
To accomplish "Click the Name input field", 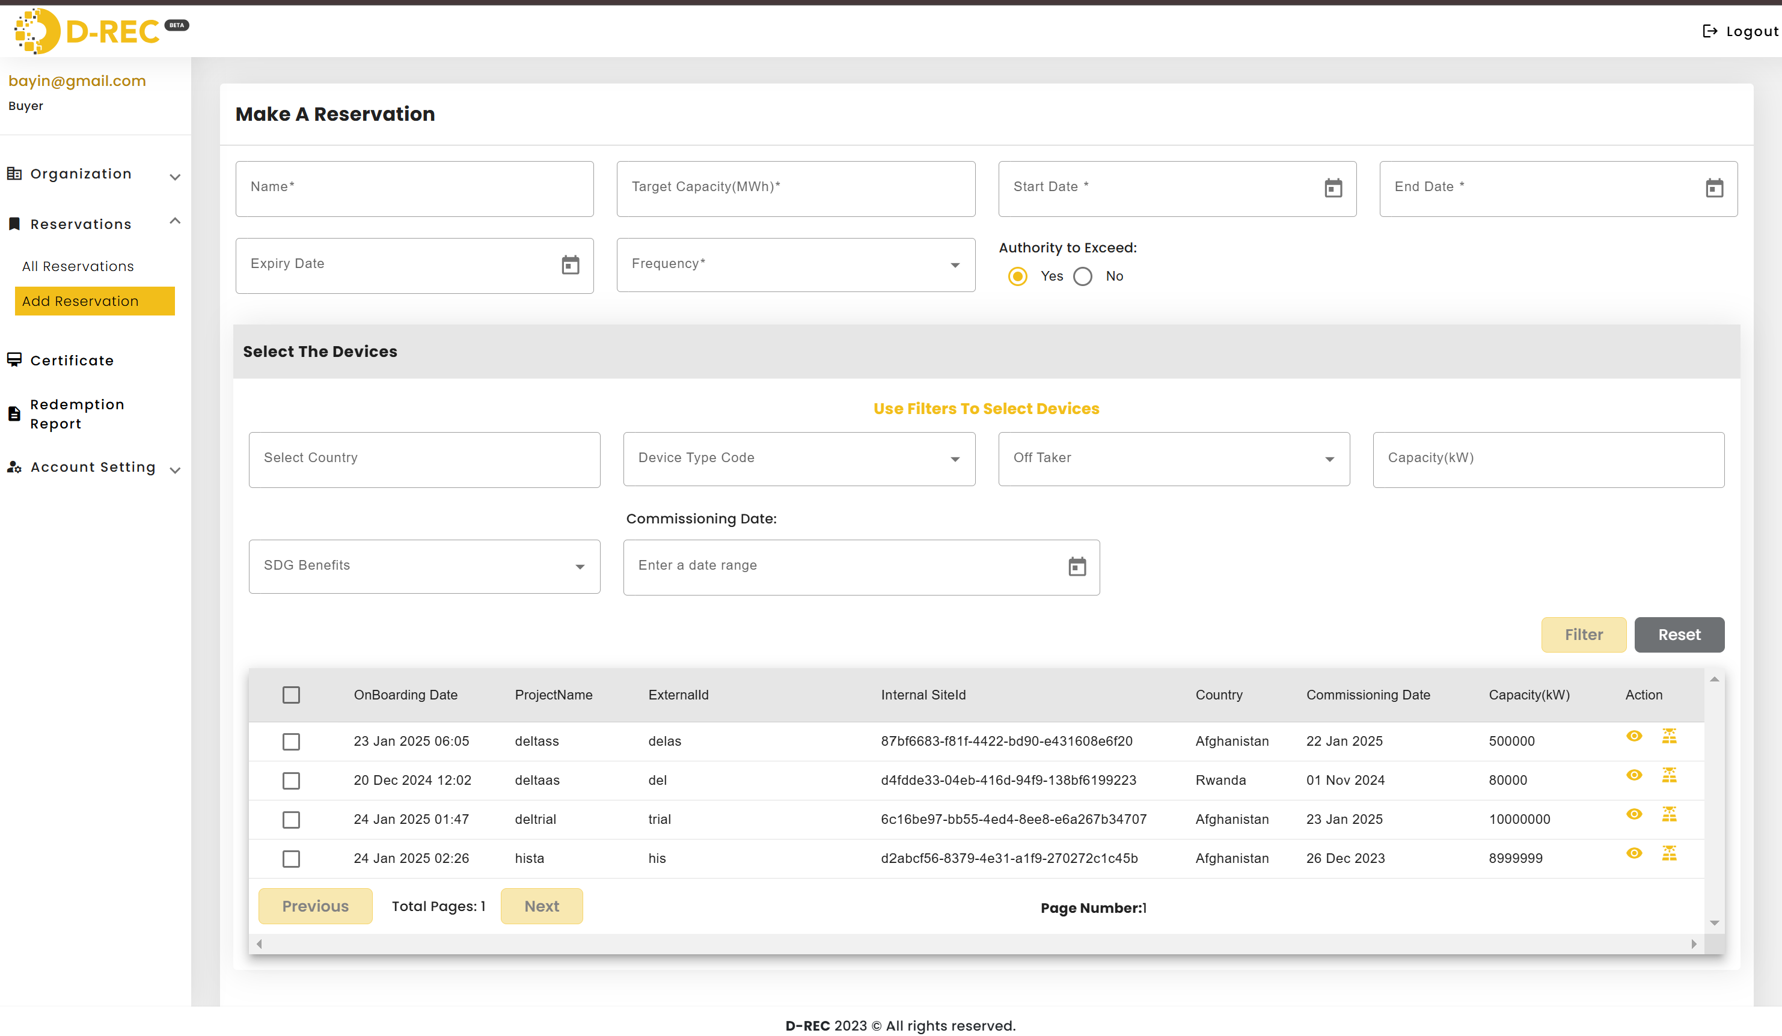I will [414, 189].
